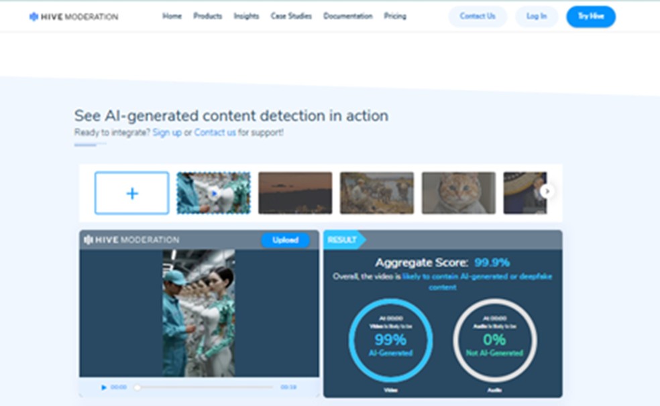Click the video progress slider handle
Screen dimensions: 660x406
137,387
